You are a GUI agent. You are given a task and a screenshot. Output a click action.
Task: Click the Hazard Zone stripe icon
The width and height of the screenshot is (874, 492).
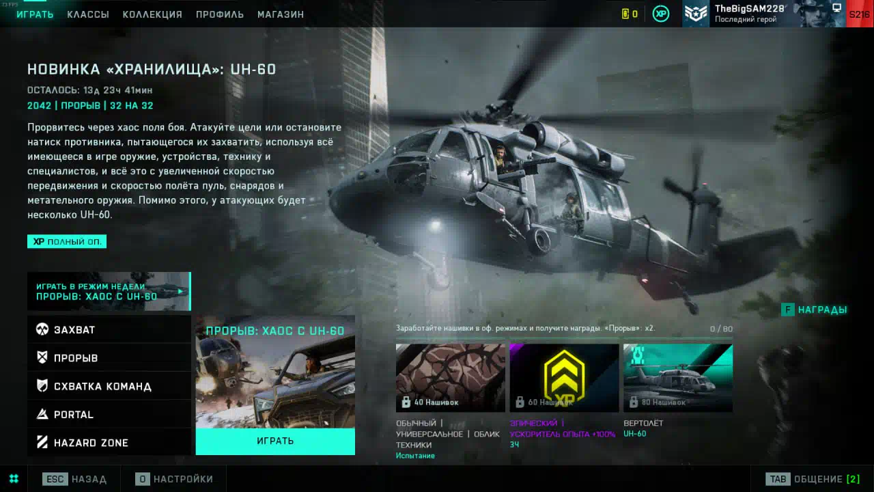pos(42,442)
